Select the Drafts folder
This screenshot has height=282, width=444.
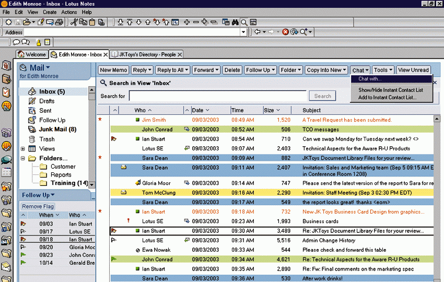tap(46, 101)
